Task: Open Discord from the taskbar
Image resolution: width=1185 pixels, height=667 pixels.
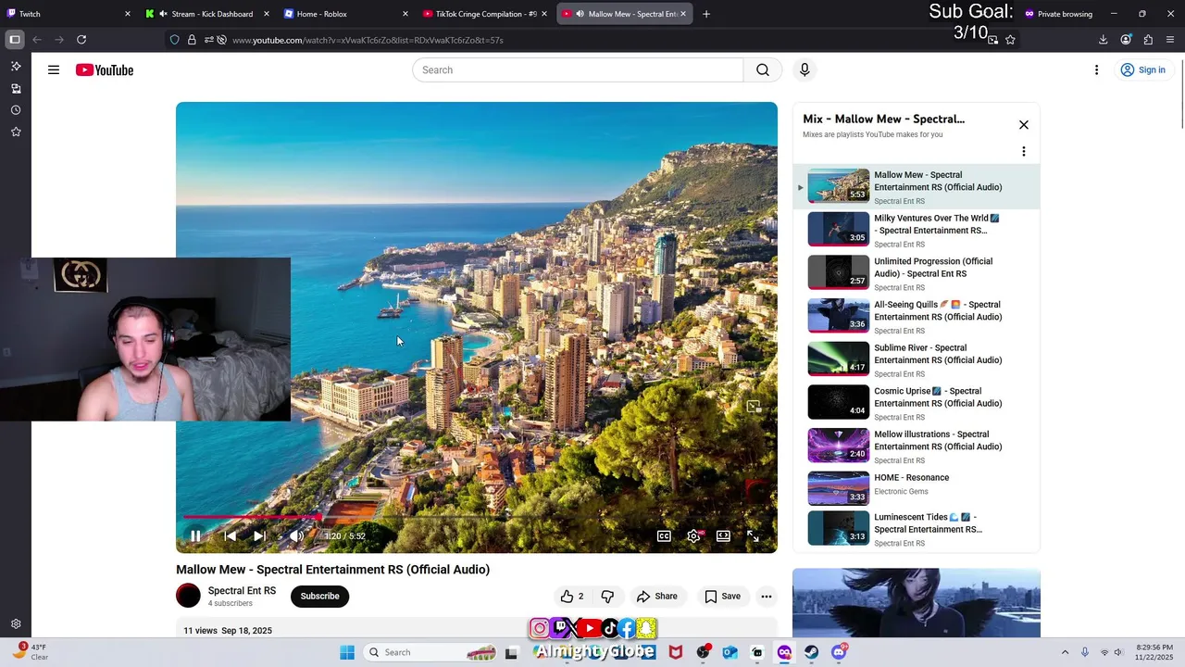Action: point(839,652)
